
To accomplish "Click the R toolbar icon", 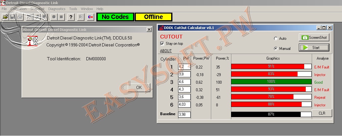I will click(x=81, y=17).
